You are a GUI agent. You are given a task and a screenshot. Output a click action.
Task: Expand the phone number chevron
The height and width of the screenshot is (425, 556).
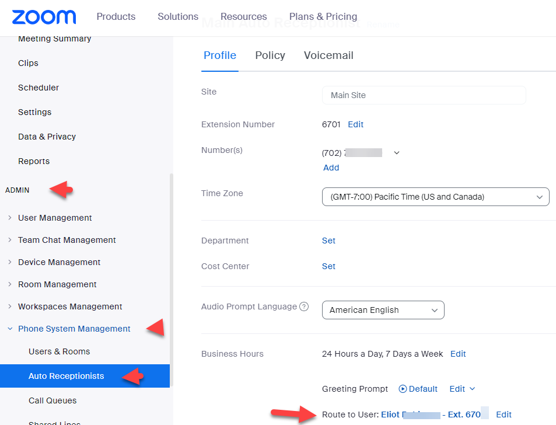click(x=397, y=153)
